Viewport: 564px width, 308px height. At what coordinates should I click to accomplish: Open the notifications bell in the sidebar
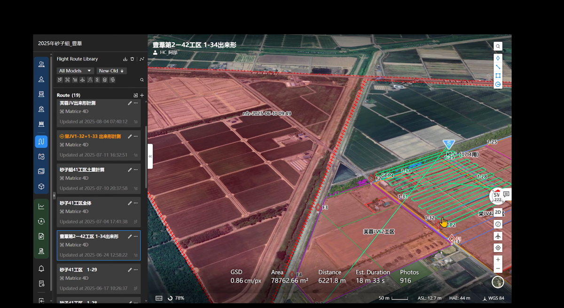click(41, 269)
